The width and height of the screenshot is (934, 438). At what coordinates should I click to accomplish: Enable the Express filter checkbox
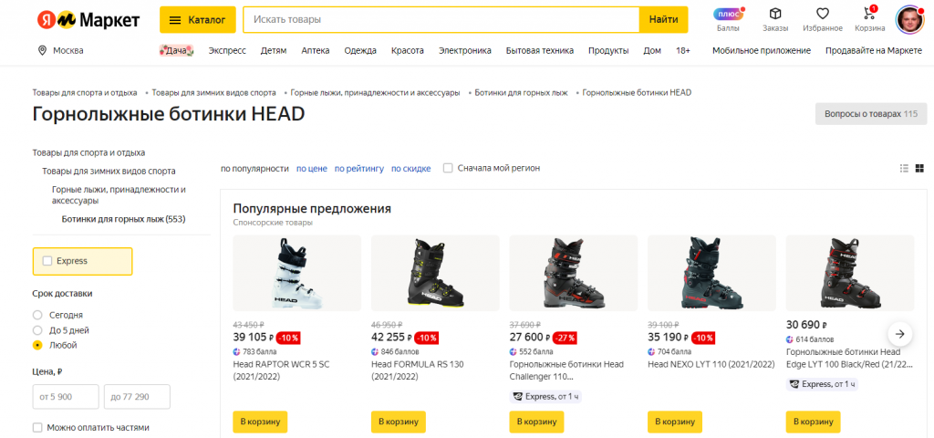[47, 261]
